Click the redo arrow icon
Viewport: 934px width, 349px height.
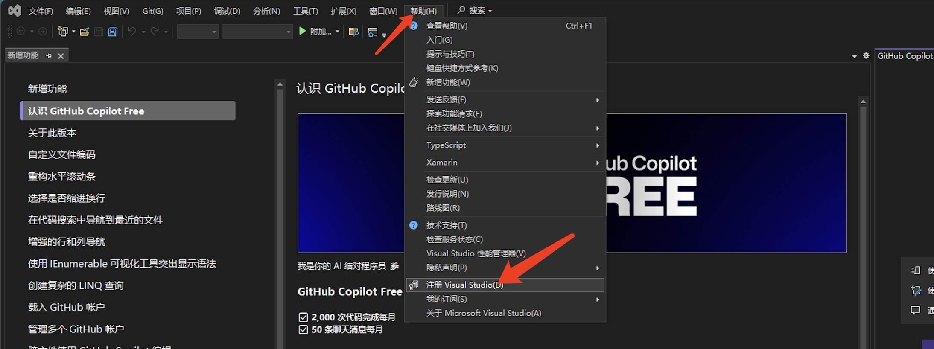155,31
